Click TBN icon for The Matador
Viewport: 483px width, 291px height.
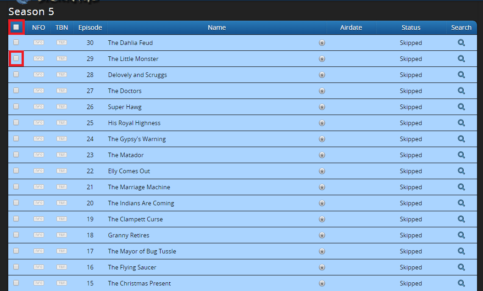(61, 155)
